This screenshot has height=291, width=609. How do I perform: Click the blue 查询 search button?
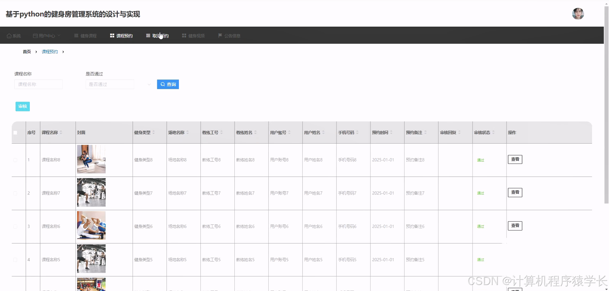[x=168, y=84]
